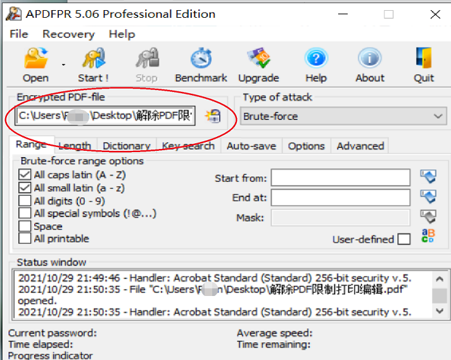
Task: Tick the User-defined checkbox
Action: coord(404,239)
